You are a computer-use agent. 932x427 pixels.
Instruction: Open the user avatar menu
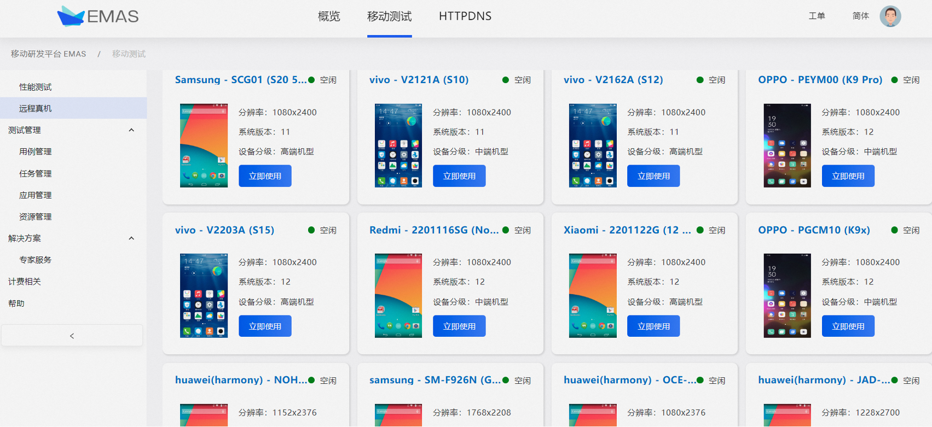pyautogui.click(x=890, y=16)
